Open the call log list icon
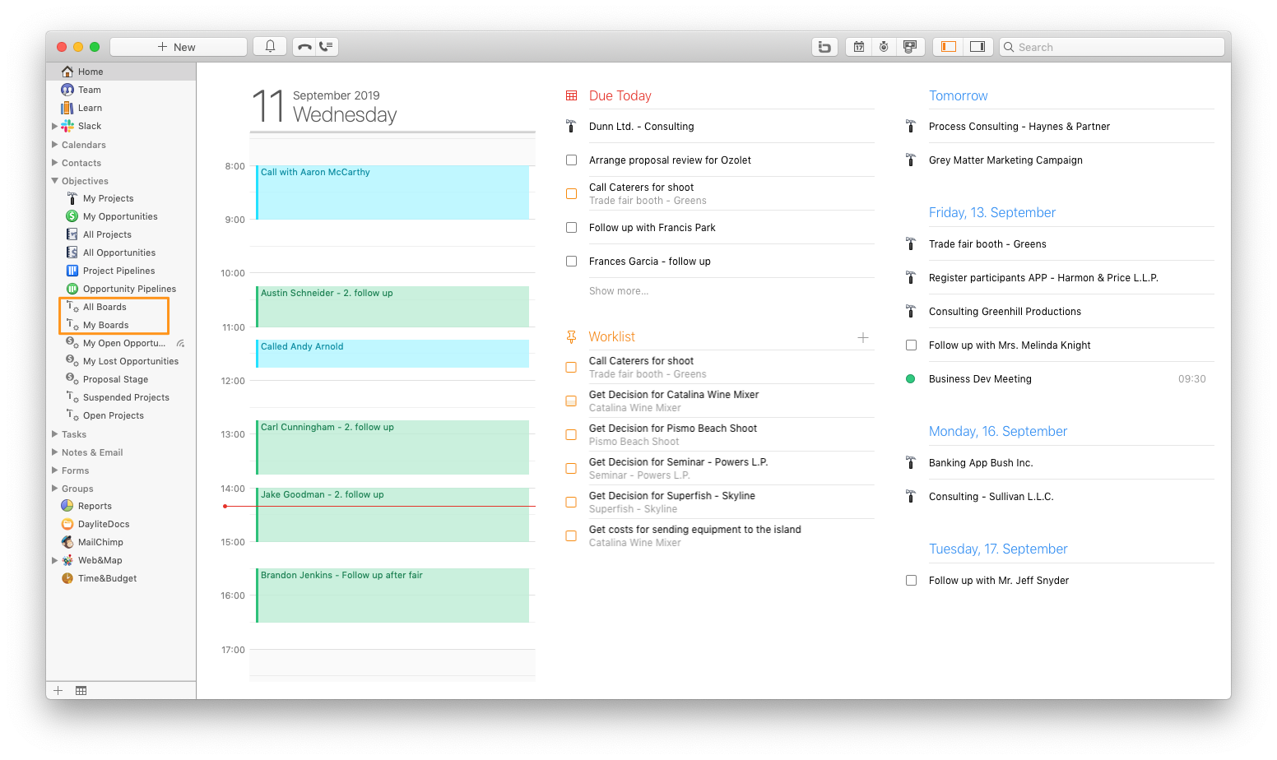 pos(327,47)
